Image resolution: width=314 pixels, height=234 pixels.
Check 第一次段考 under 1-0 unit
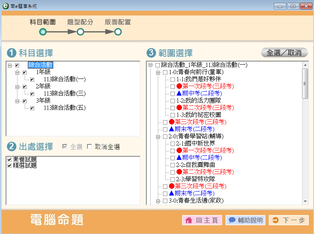173,86
